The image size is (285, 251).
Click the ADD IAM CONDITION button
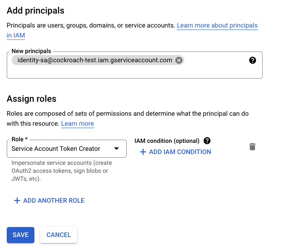coord(179,152)
